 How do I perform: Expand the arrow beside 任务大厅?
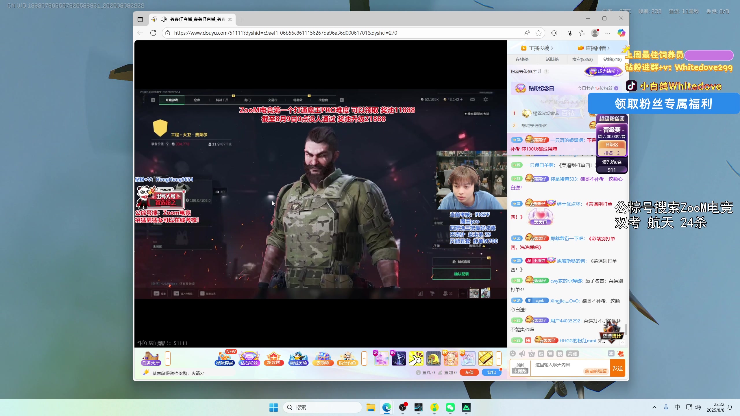[168, 359]
